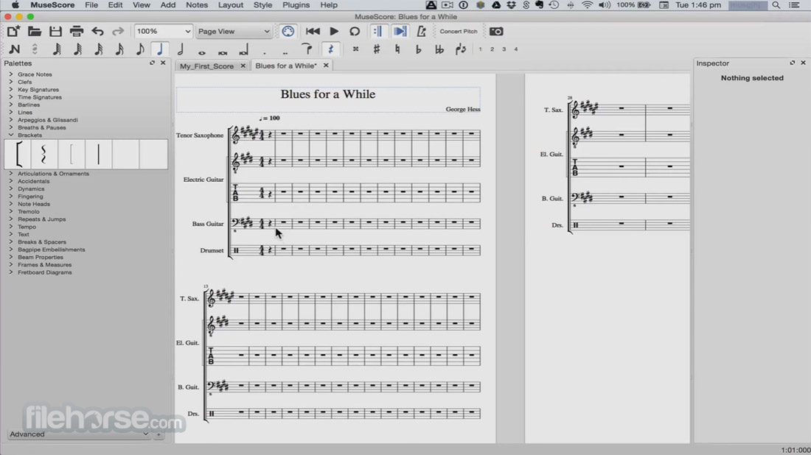This screenshot has width=811, height=455.
Task: Apply tie to note
Action: pos(307,49)
